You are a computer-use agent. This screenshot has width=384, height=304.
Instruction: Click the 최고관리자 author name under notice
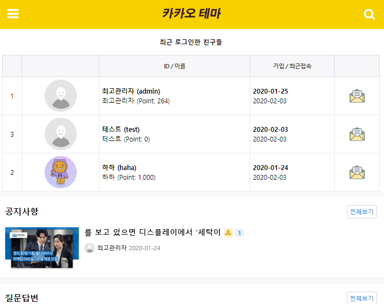tap(111, 248)
